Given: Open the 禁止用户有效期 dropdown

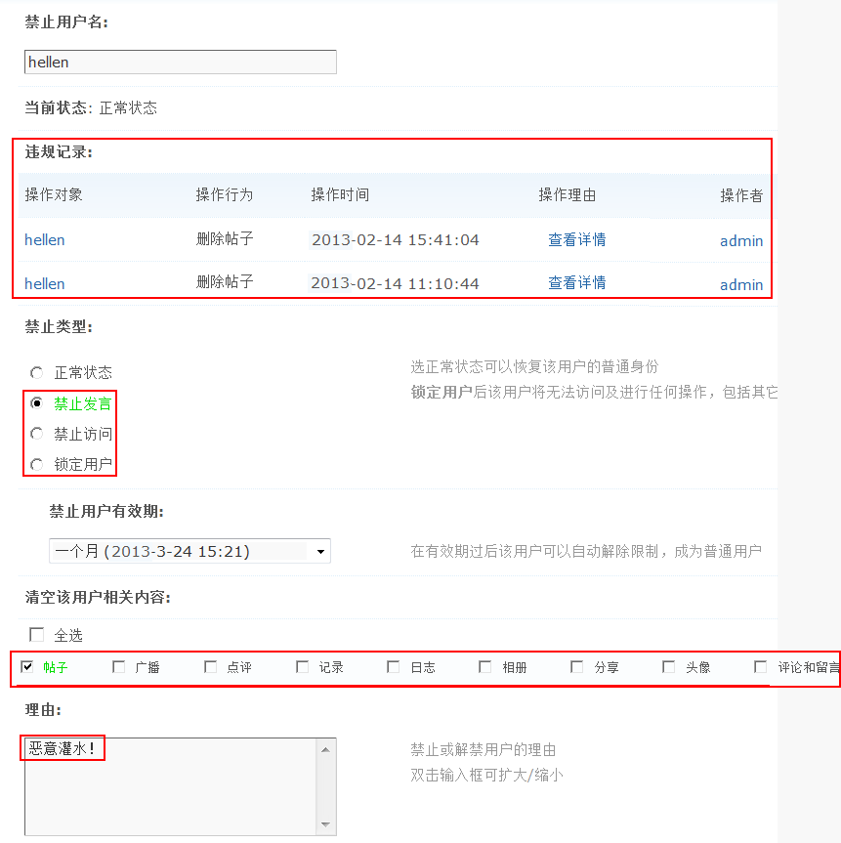Looking at the screenshot, I should (x=189, y=551).
